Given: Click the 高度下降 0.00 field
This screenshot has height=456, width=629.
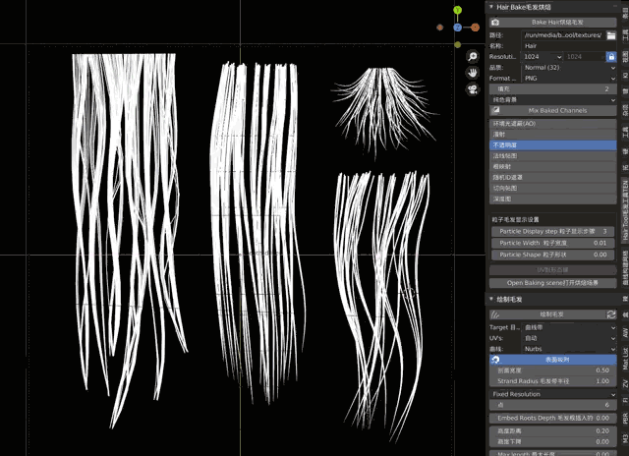Looking at the screenshot, I should 553,441.
